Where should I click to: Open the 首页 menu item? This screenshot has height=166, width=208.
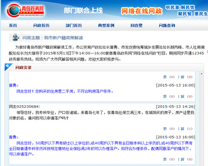coord(13,25)
